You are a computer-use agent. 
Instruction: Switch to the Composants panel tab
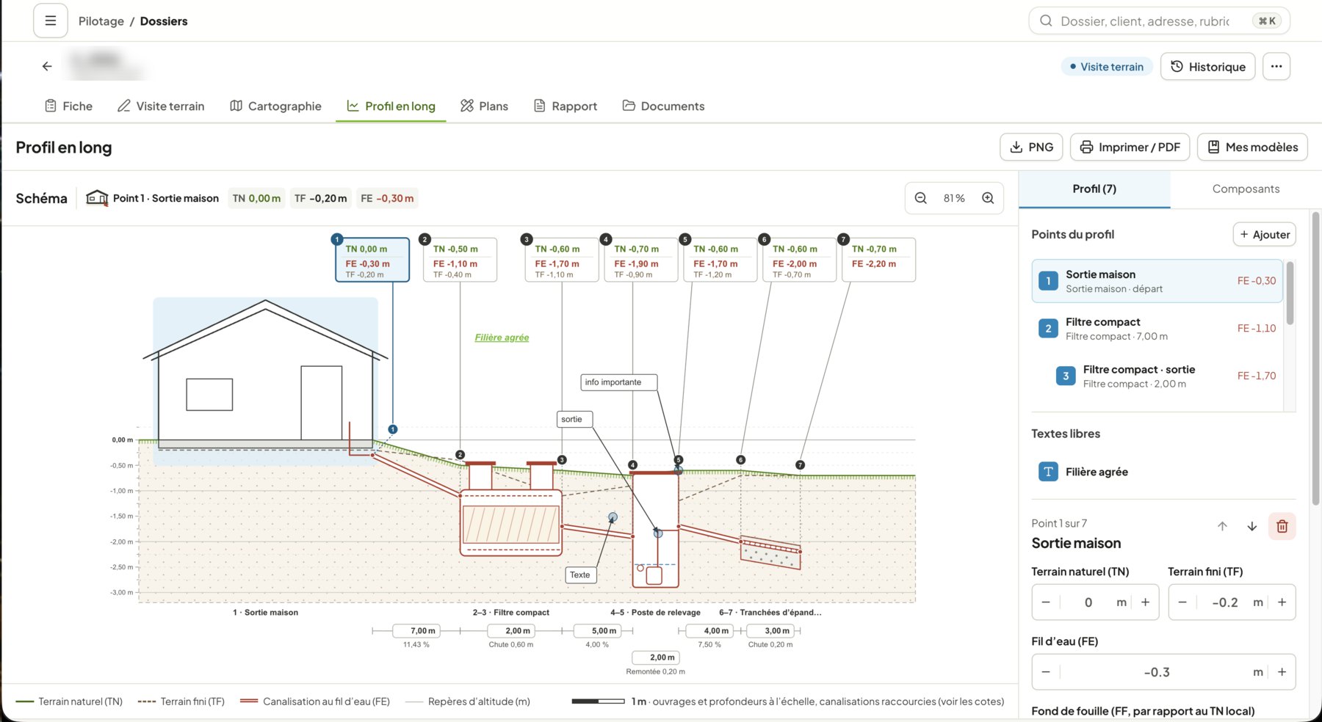pos(1246,189)
